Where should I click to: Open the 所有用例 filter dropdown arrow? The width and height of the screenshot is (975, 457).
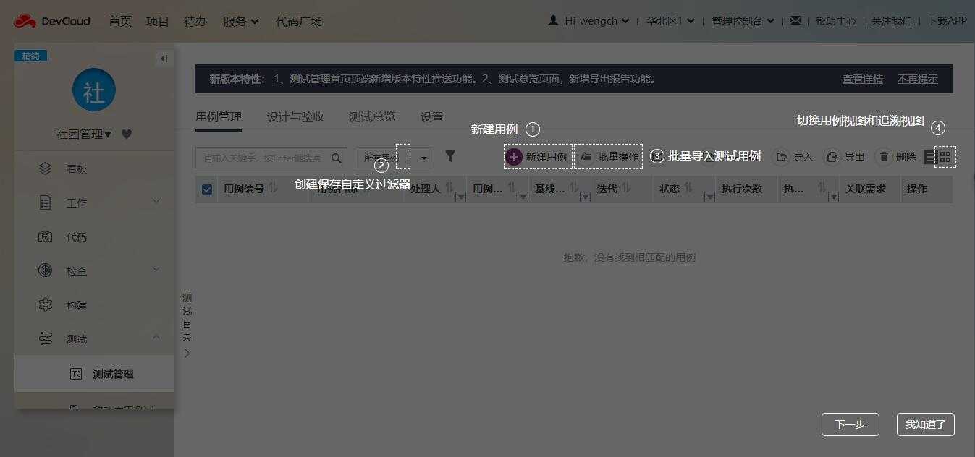423,158
